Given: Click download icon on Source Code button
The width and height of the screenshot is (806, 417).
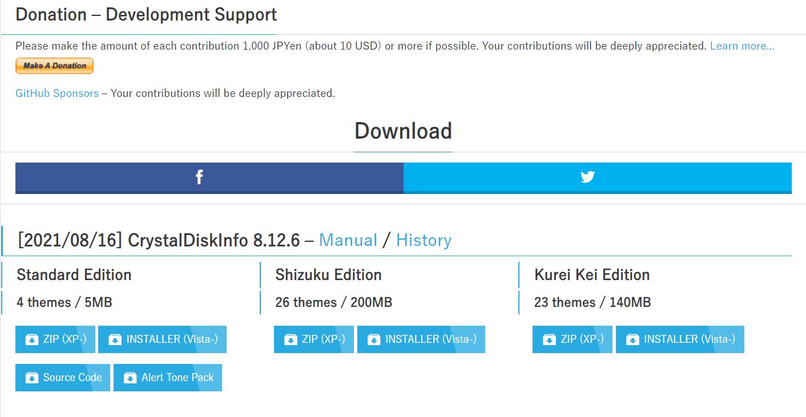Looking at the screenshot, I should tap(32, 378).
